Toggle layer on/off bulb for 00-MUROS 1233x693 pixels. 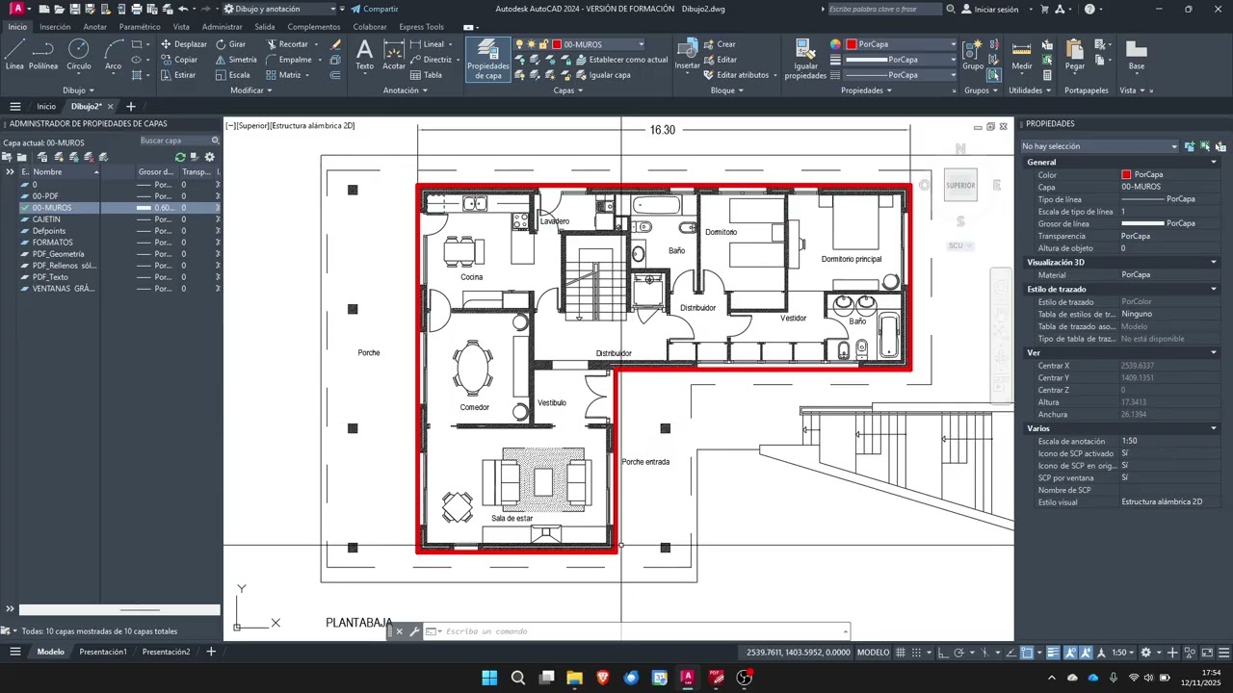520,44
